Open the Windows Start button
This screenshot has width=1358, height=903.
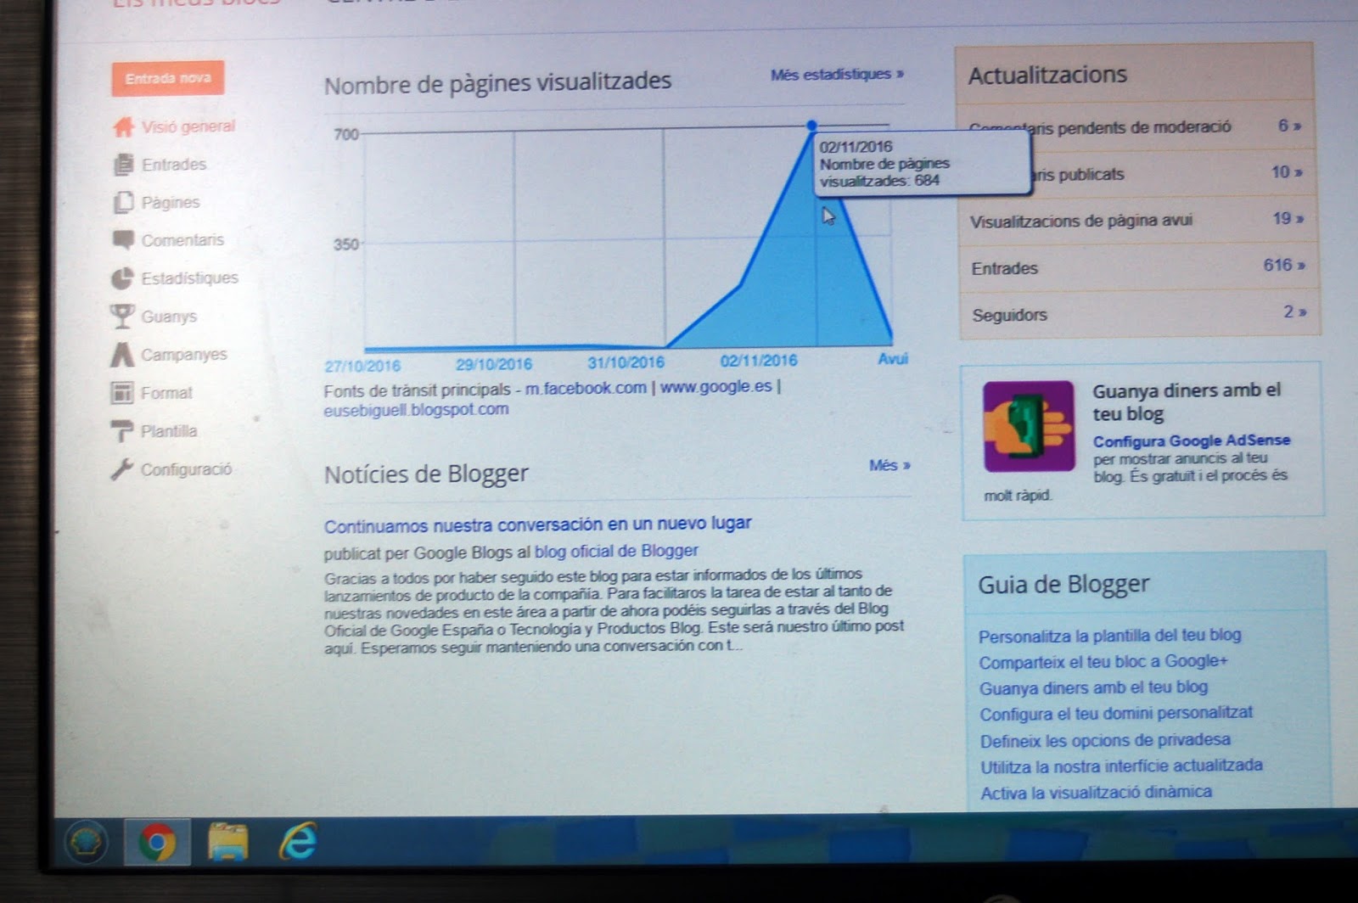point(87,843)
